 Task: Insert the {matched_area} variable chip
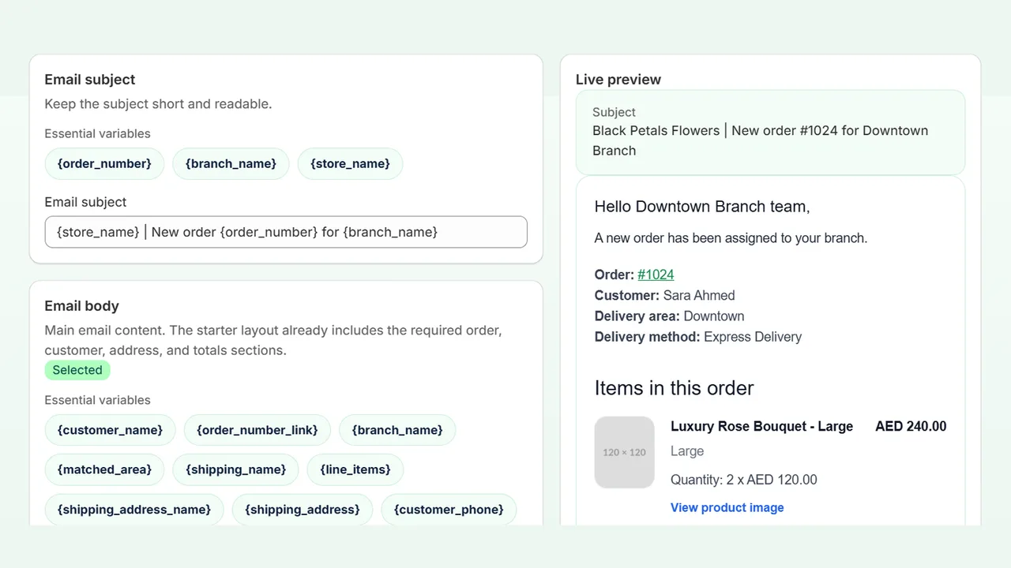coord(104,469)
